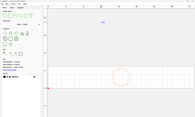Select the Text tool
The width and height of the screenshot is (195, 117).
pyautogui.click(x=31, y=16)
